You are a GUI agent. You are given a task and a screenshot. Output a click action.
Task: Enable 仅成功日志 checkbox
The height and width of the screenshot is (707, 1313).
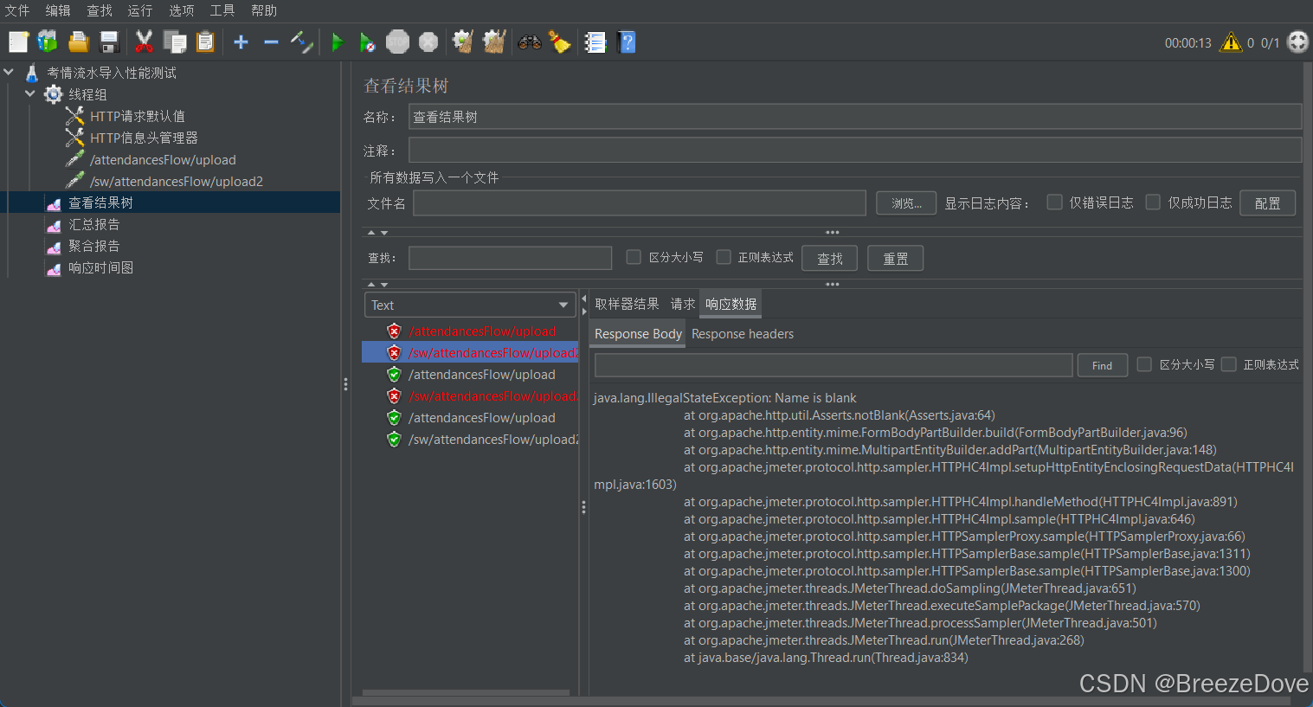[x=1153, y=202]
